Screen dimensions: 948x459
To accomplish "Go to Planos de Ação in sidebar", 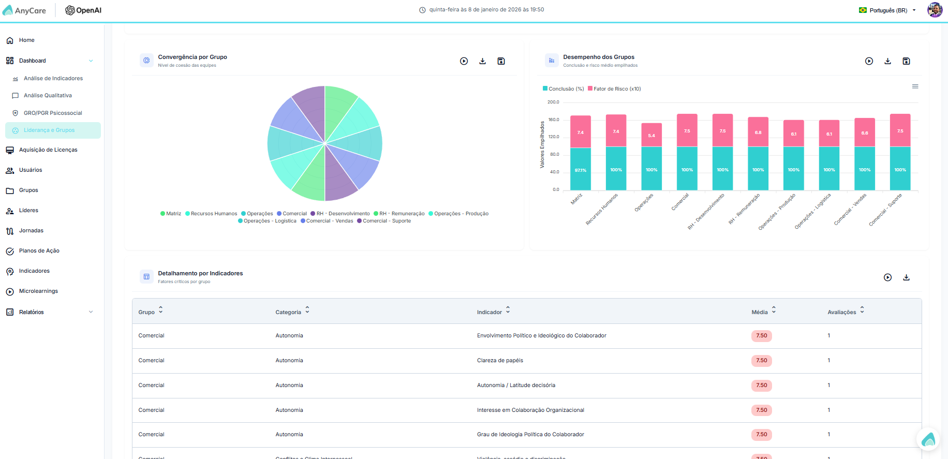I will point(39,251).
